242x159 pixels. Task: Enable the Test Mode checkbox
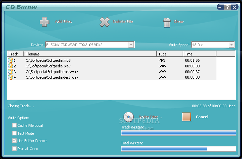coord(14,133)
